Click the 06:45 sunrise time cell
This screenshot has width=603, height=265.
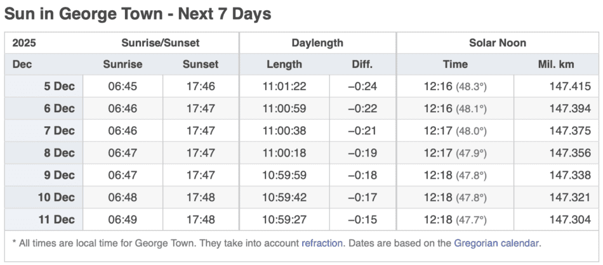[x=123, y=86]
